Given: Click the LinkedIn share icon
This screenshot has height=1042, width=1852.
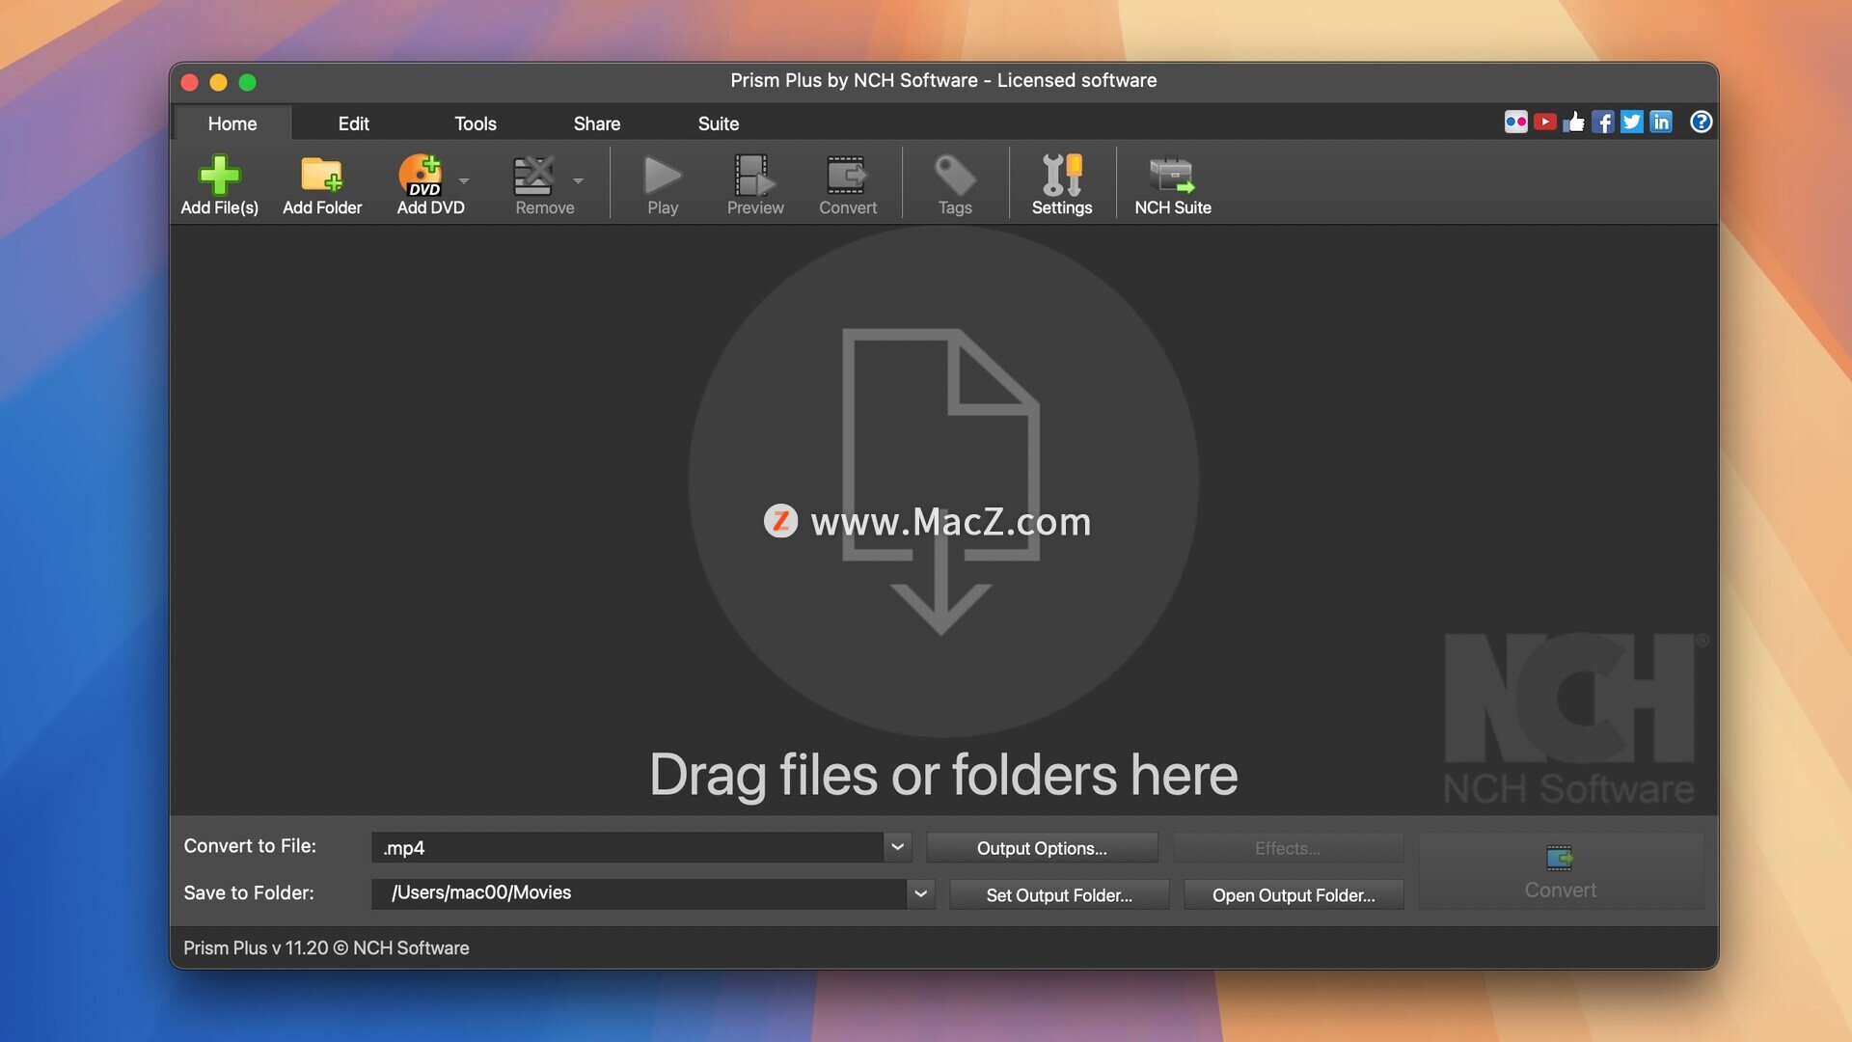Looking at the screenshot, I should (1660, 122).
